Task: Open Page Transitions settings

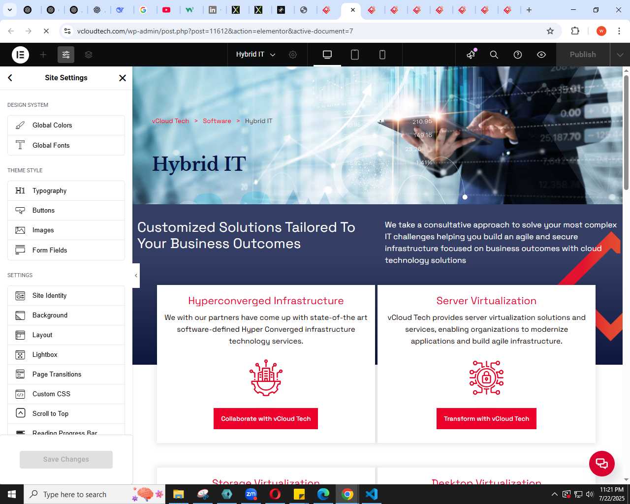Action: [66, 375]
